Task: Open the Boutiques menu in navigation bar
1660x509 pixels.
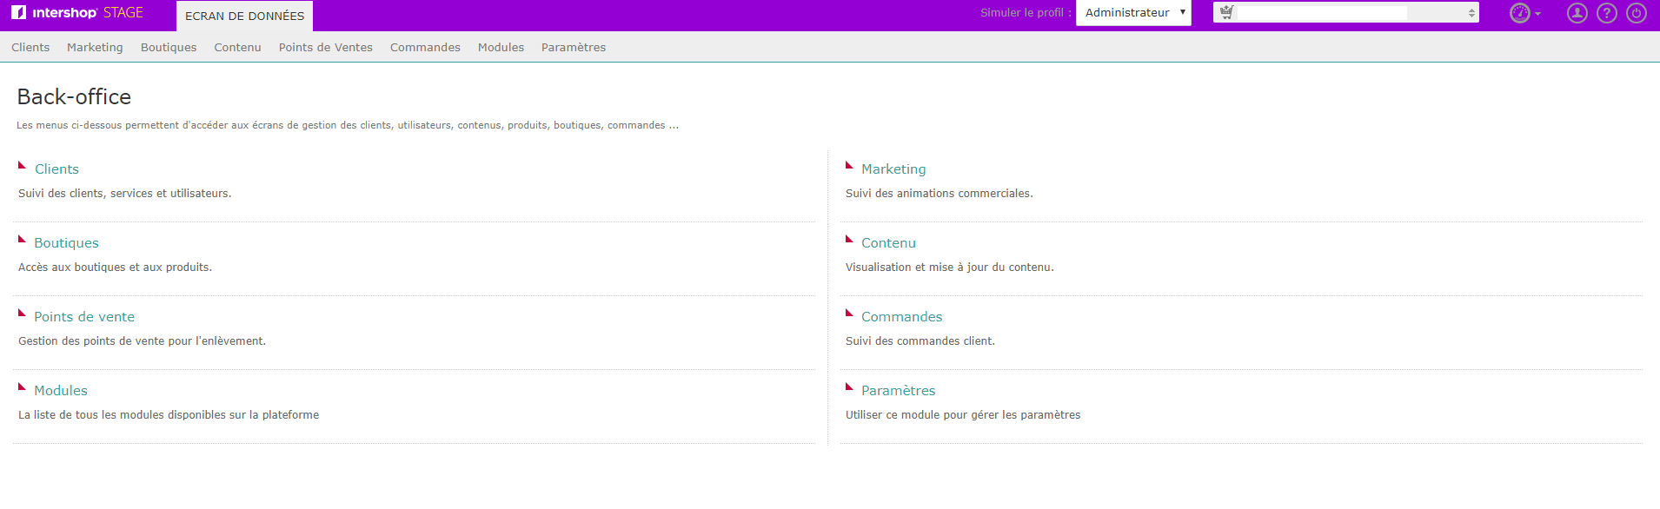Action: coord(169,47)
